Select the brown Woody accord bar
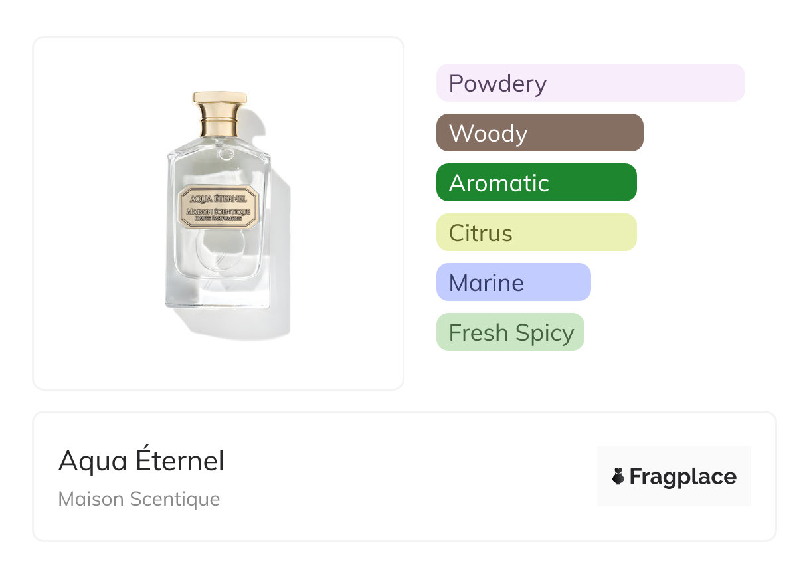 [539, 133]
